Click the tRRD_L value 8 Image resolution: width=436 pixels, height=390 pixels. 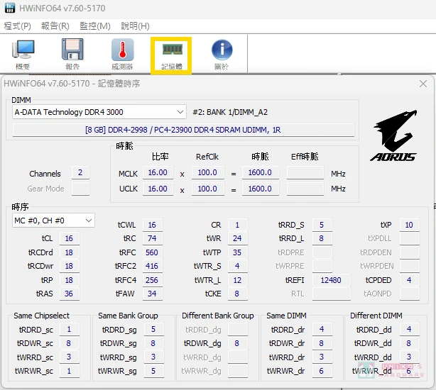pyautogui.click(x=322, y=238)
